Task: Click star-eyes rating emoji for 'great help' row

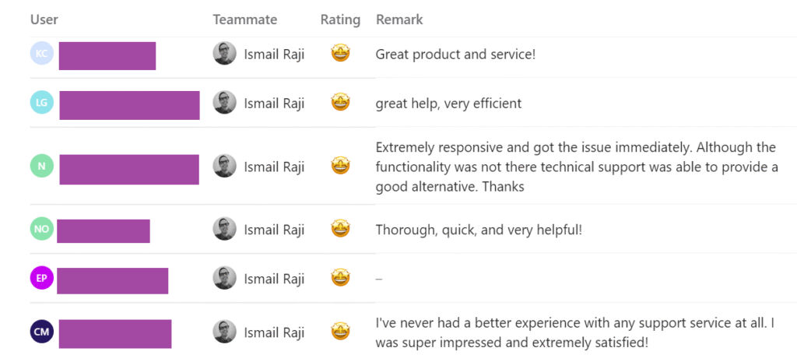Action: click(x=340, y=103)
